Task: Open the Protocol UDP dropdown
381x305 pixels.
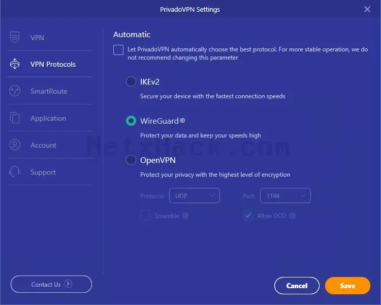Action: (x=195, y=196)
